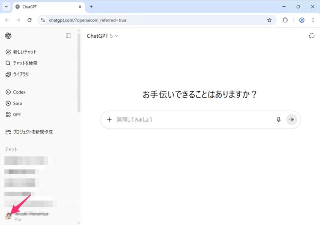This screenshot has width=320, height=225.
Task: Open Codex from the sidebar
Action: (16, 92)
